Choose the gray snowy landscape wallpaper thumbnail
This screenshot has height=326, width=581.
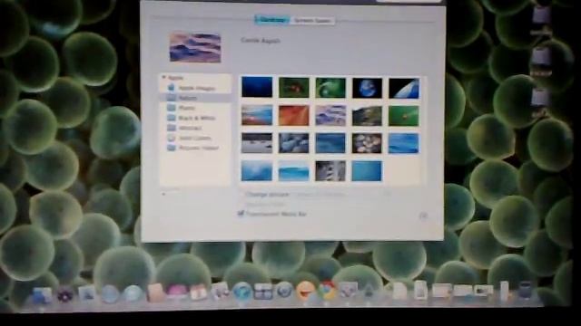coord(257,143)
